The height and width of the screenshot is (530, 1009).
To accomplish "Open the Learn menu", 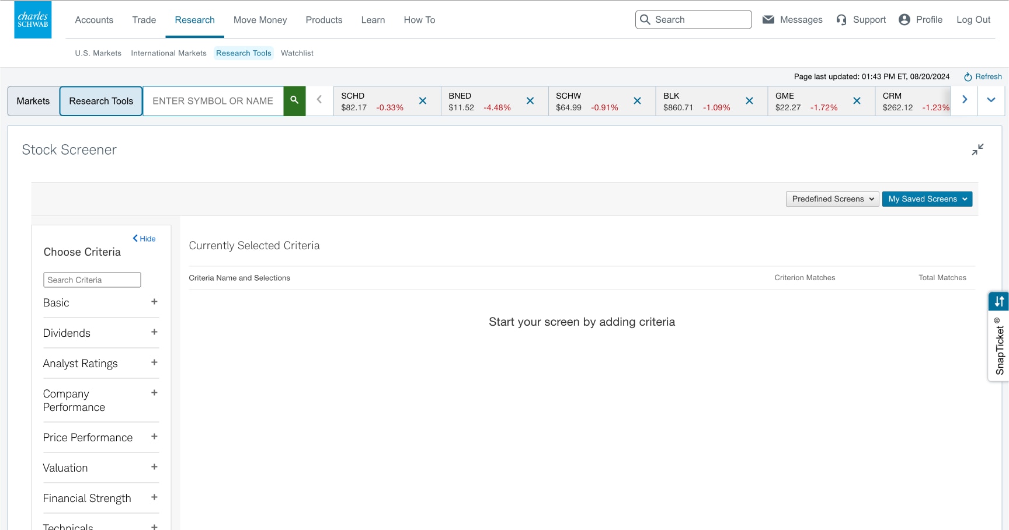I will pos(373,20).
